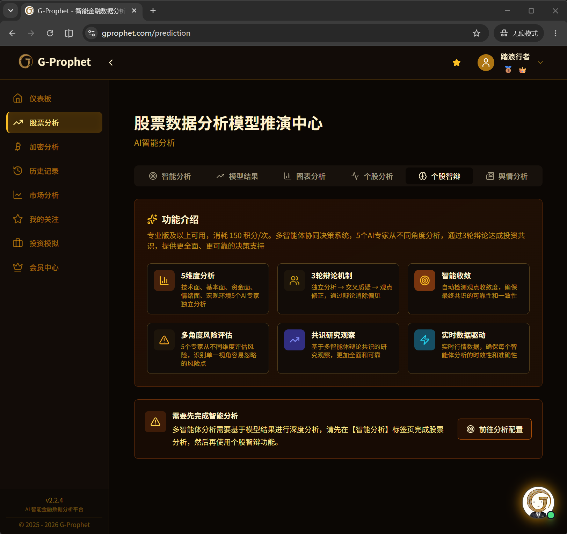Click the G-Prophet logo in header
Screen dimensions: 567x534
pos(55,62)
